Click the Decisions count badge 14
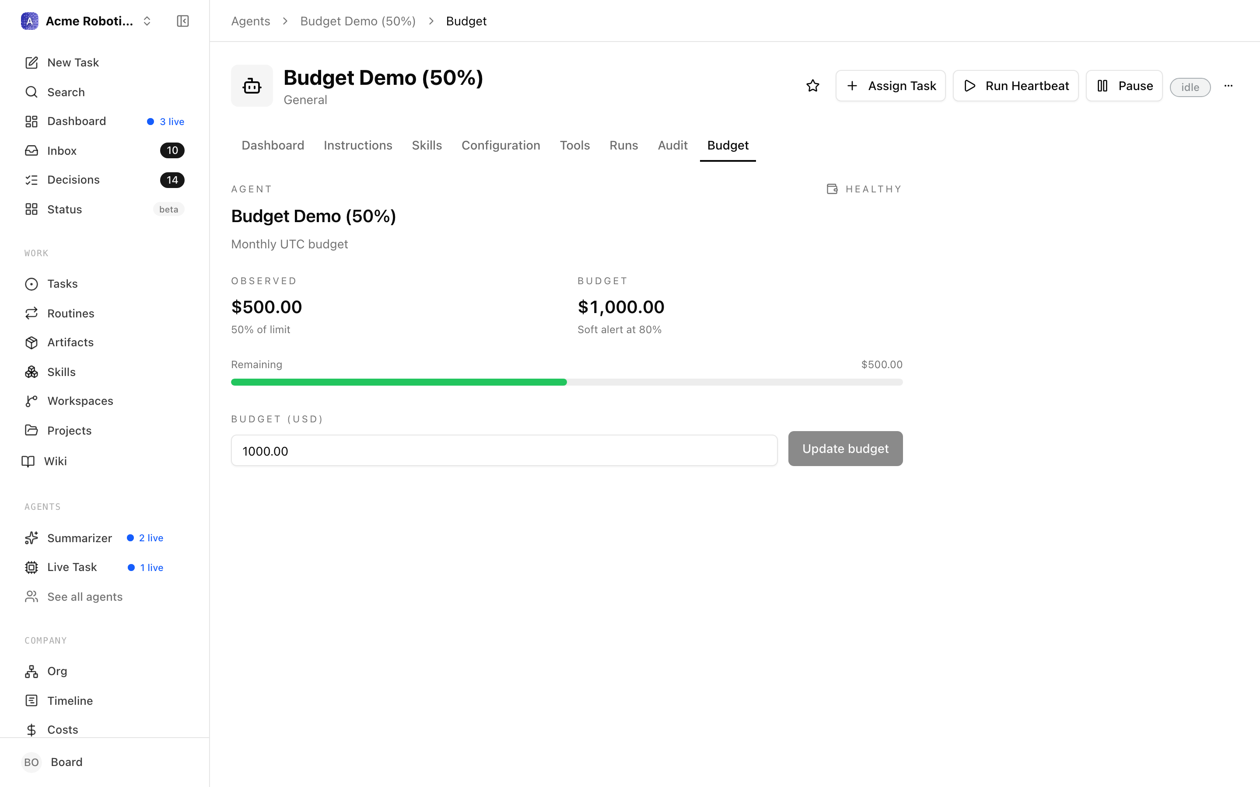Viewport: 1260px width, 787px height. pos(172,180)
